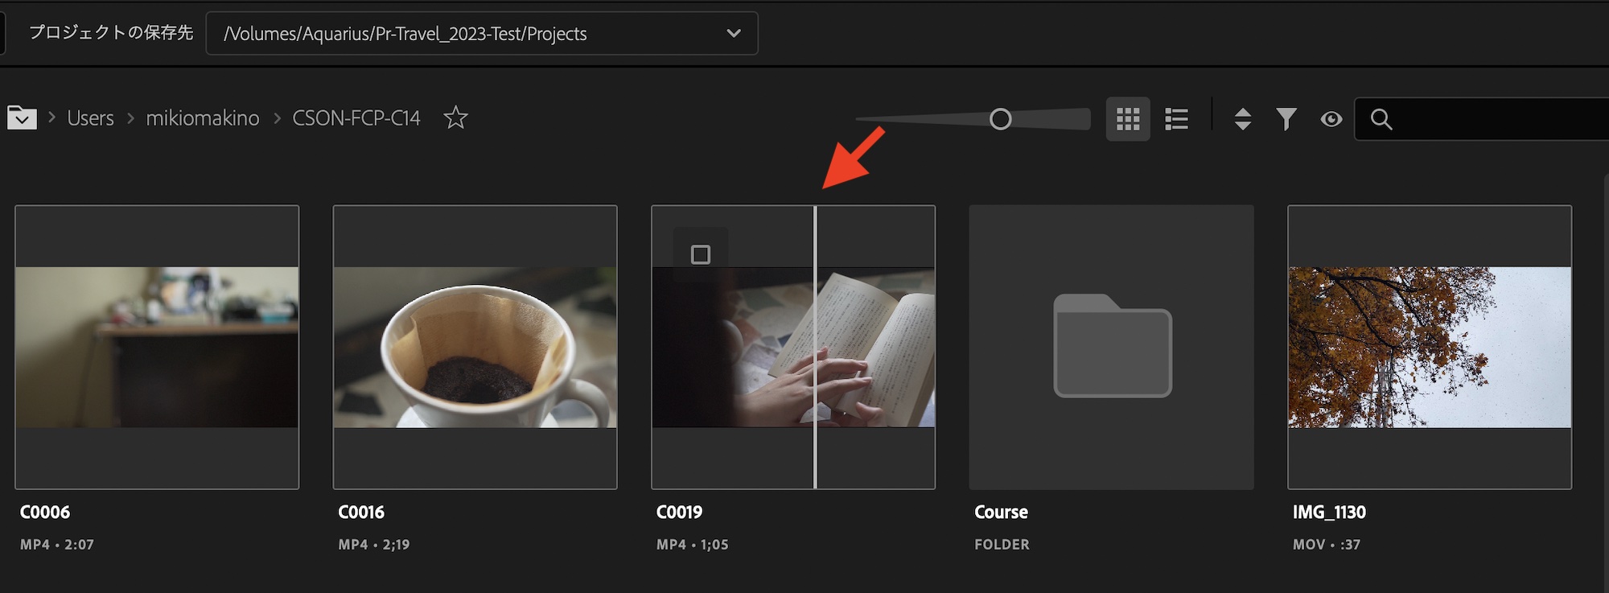1609x593 pixels.
Task: Select the C0016 coffee clip thumbnail
Action: point(475,347)
